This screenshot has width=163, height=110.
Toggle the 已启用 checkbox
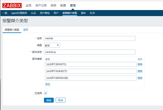coord(45,93)
